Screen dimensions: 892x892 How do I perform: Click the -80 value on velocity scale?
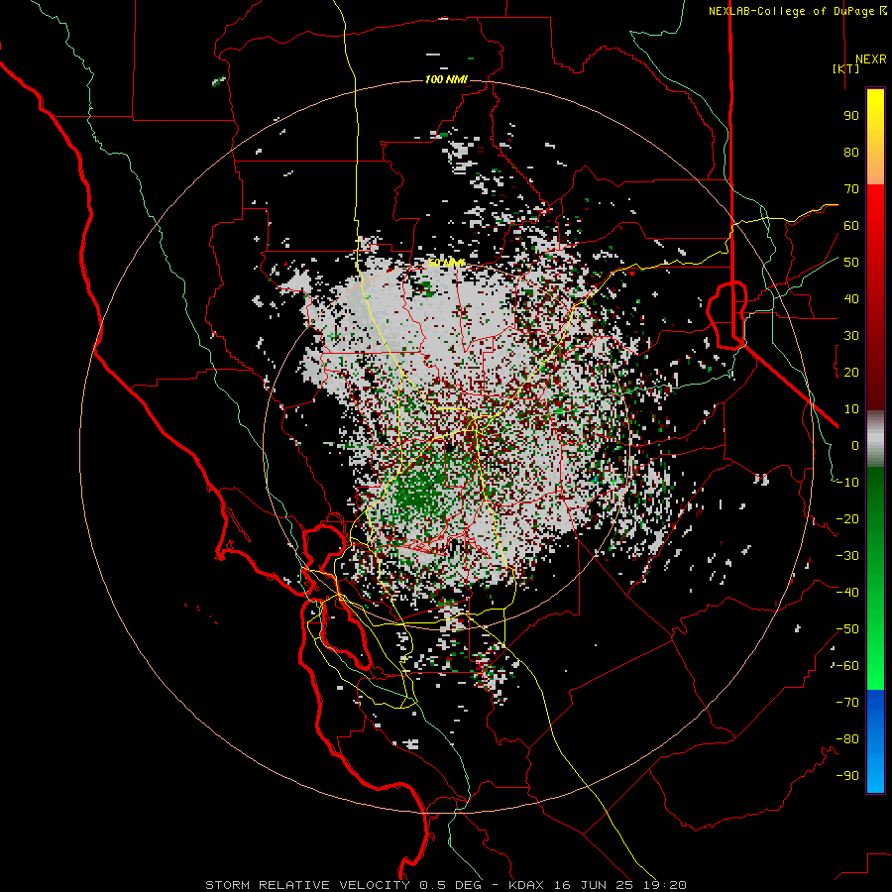click(x=847, y=739)
